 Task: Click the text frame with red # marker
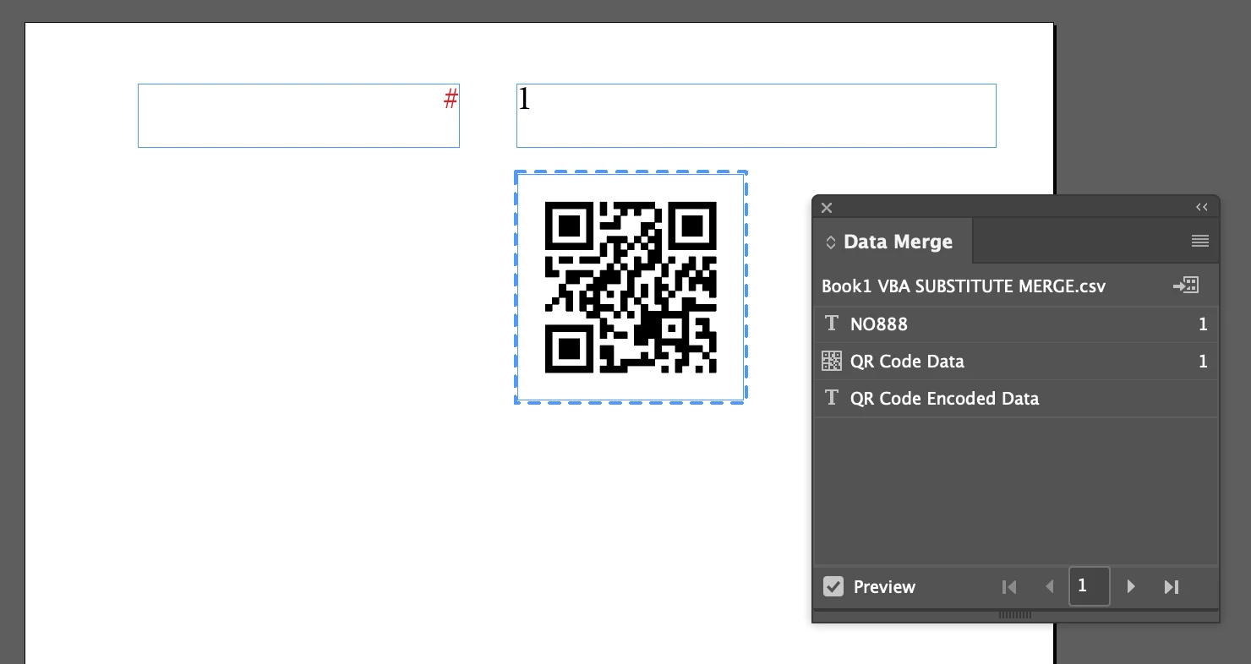tap(298, 116)
